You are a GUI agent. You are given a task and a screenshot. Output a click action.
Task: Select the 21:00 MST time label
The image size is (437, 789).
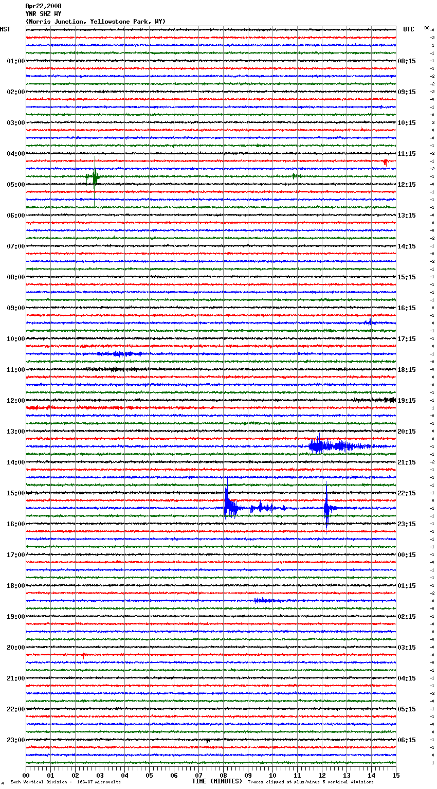[x=15, y=678]
